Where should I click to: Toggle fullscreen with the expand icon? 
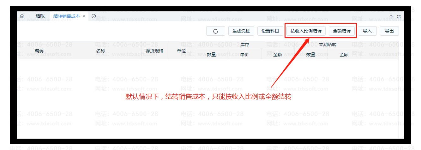point(399,17)
